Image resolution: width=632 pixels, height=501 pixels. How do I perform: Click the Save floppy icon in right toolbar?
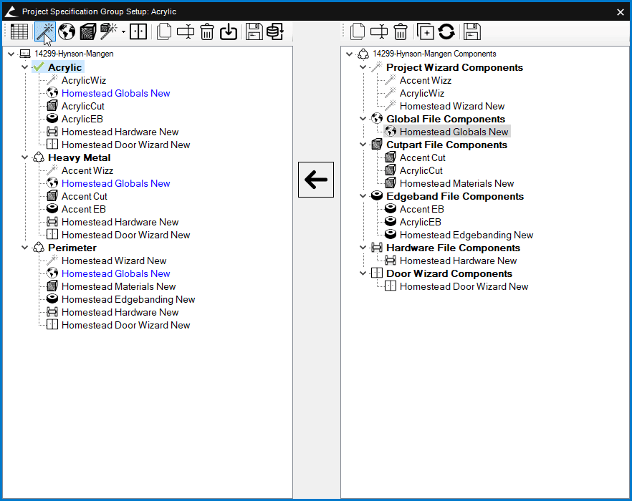point(472,31)
